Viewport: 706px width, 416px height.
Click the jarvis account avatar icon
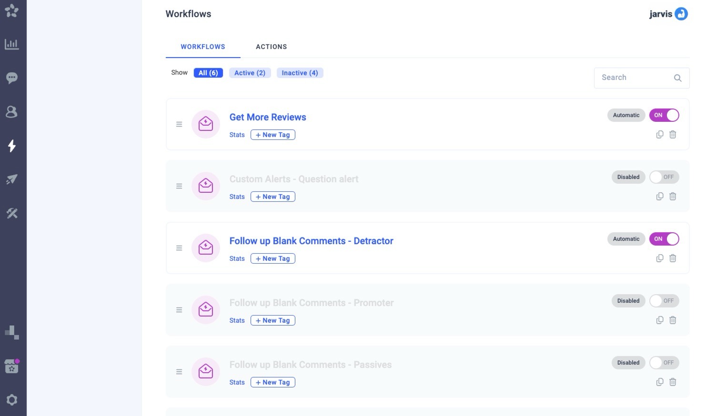(682, 14)
